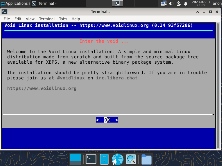
Task: Open the Terminal menu
Action: [47, 19]
